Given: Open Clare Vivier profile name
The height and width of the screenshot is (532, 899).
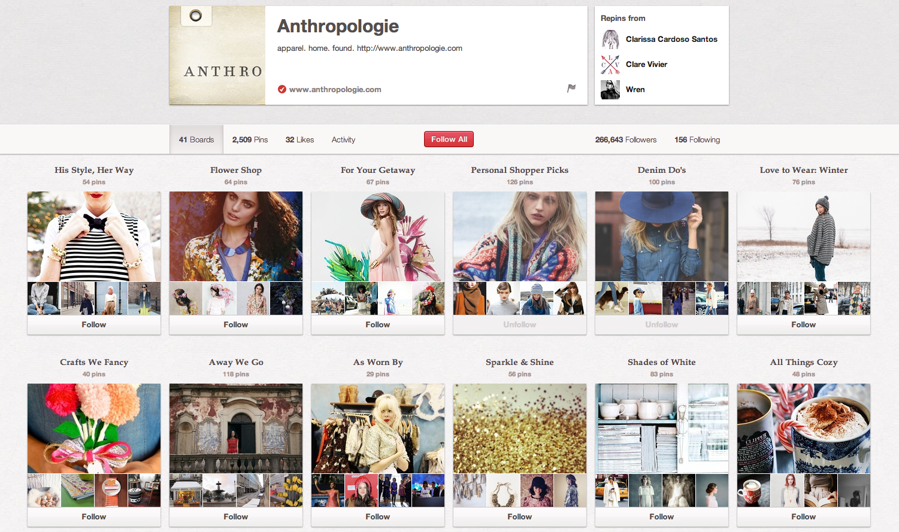Looking at the screenshot, I should point(646,64).
